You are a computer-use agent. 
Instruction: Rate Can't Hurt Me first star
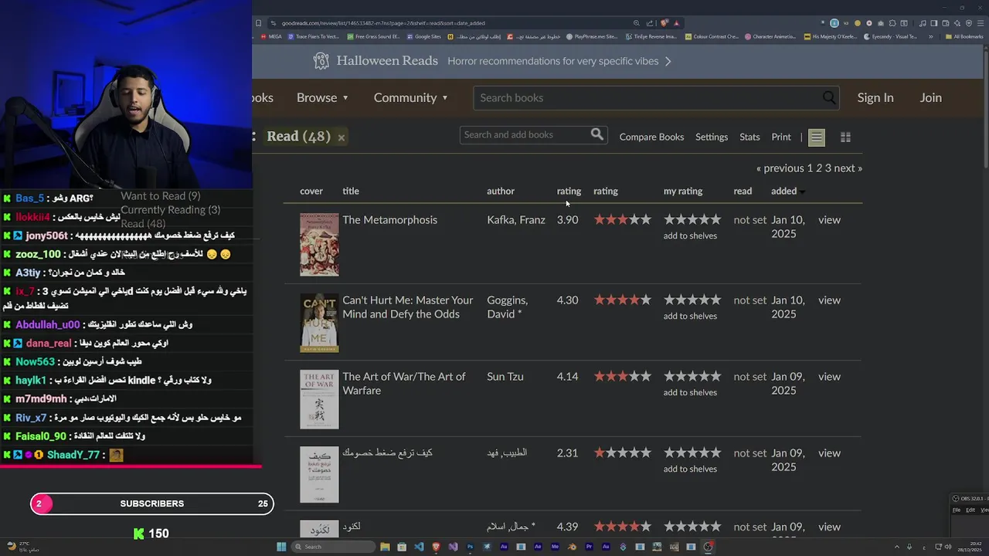pos(669,300)
